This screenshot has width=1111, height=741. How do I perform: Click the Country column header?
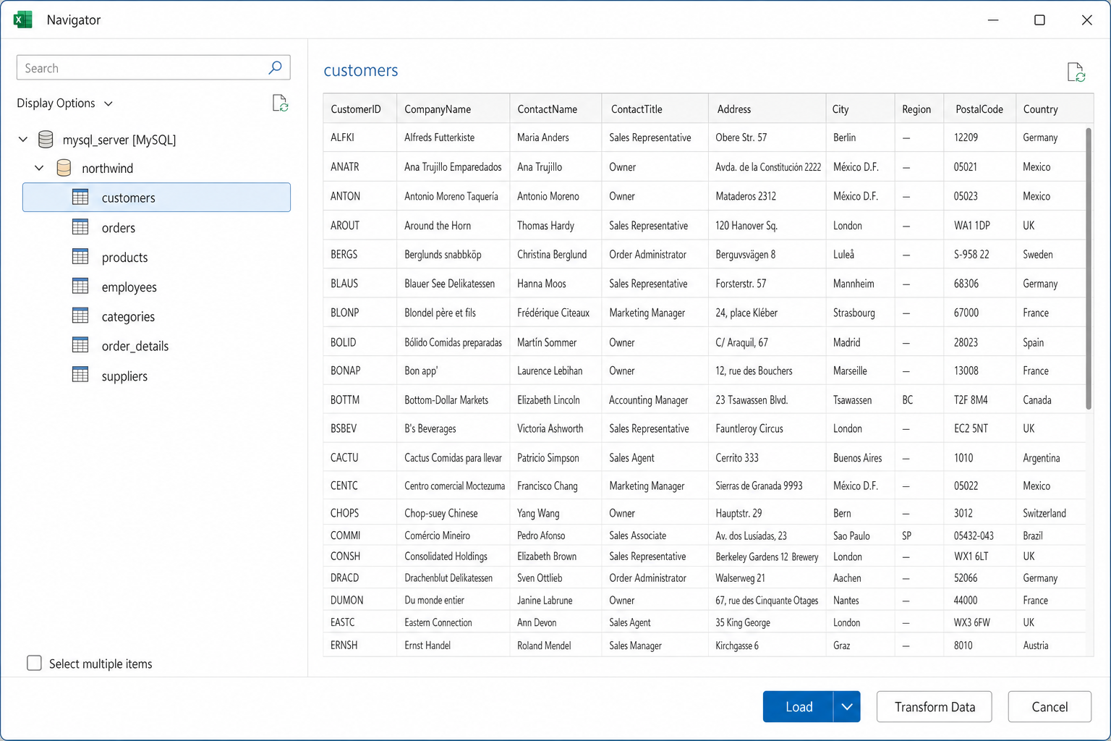point(1054,109)
